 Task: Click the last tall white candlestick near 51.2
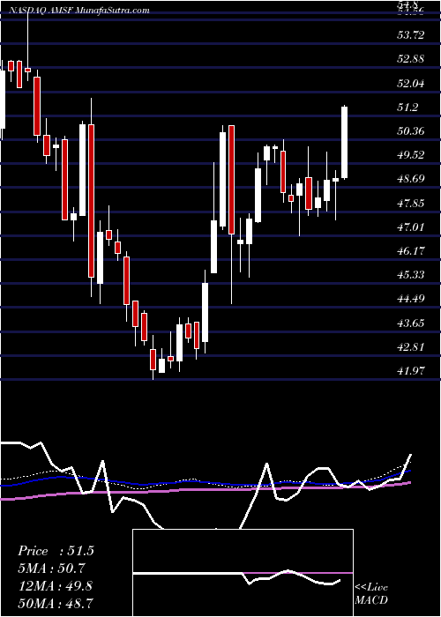345,143
